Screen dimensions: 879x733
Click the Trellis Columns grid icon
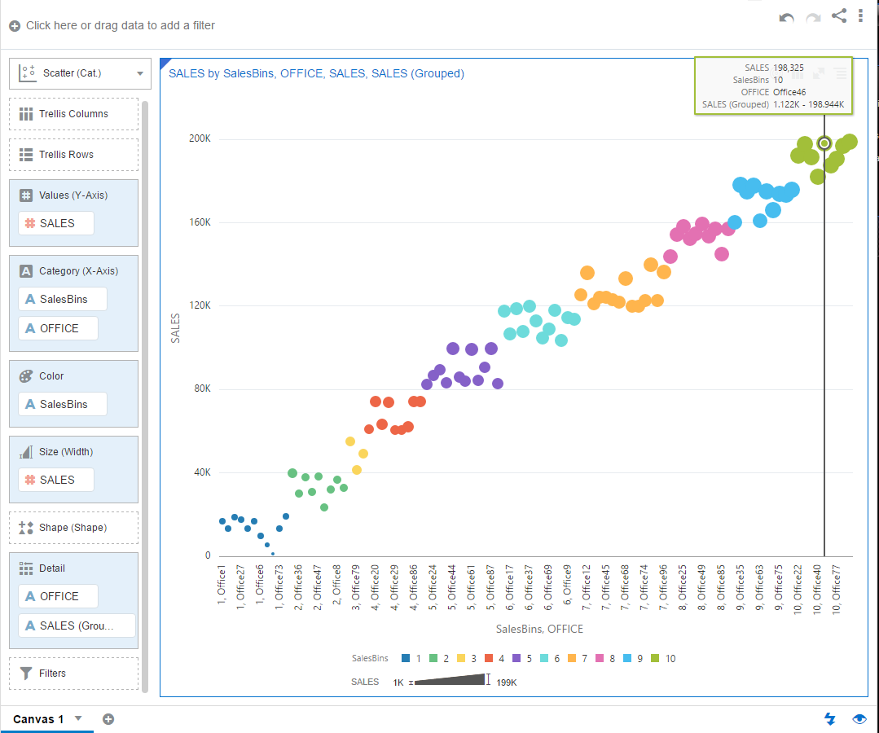tap(26, 114)
